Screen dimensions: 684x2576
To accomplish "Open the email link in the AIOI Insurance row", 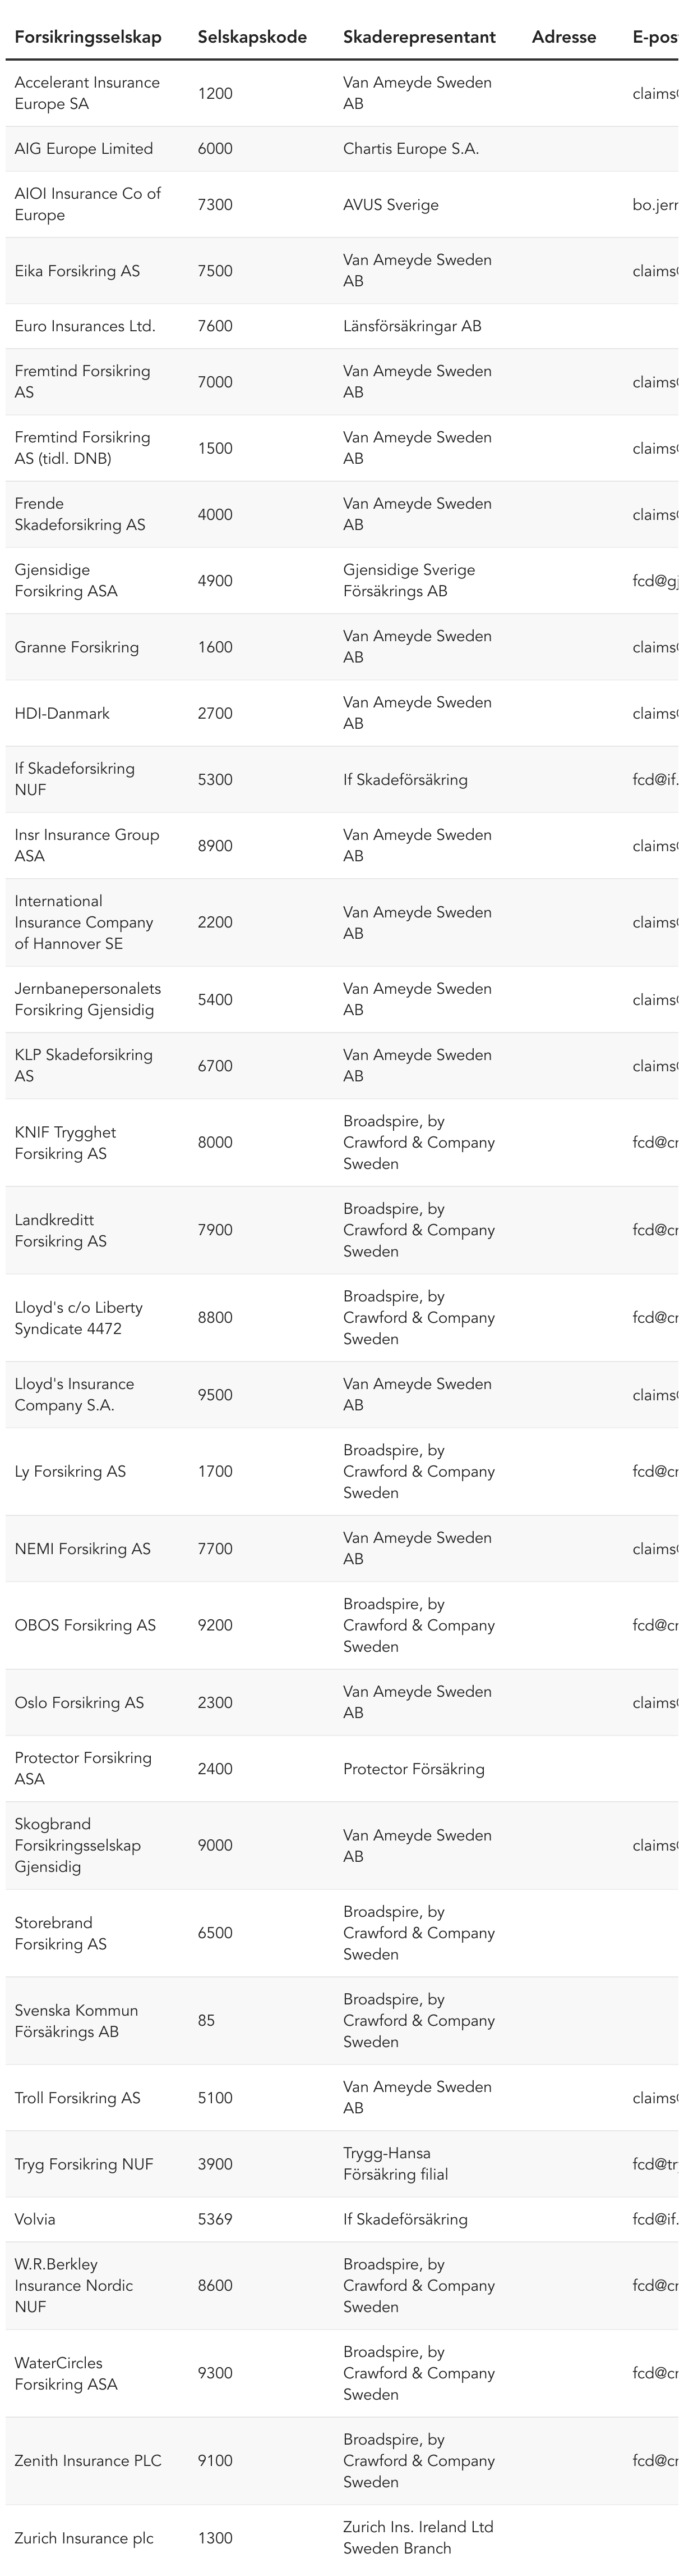I will pyautogui.click(x=655, y=205).
